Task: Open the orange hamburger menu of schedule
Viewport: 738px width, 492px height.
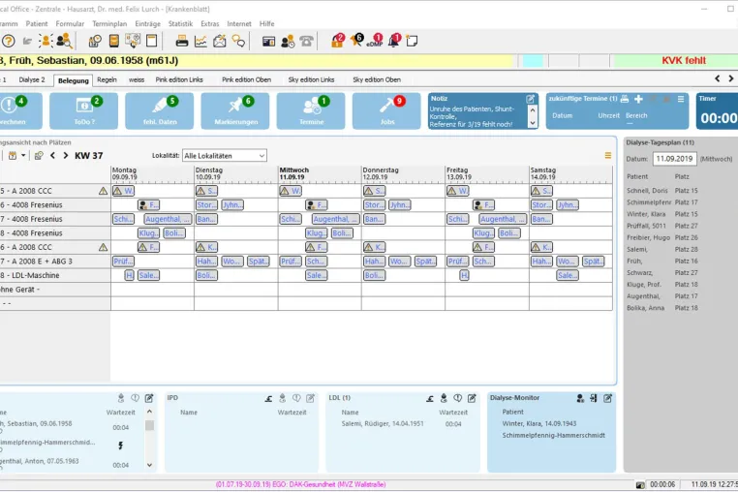Action: point(608,155)
